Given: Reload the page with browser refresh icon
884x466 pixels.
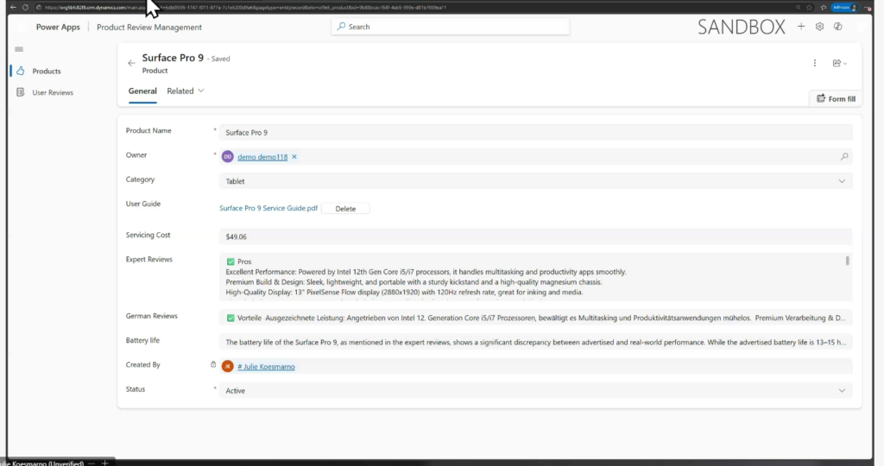Looking at the screenshot, I should (x=25, y=7).
